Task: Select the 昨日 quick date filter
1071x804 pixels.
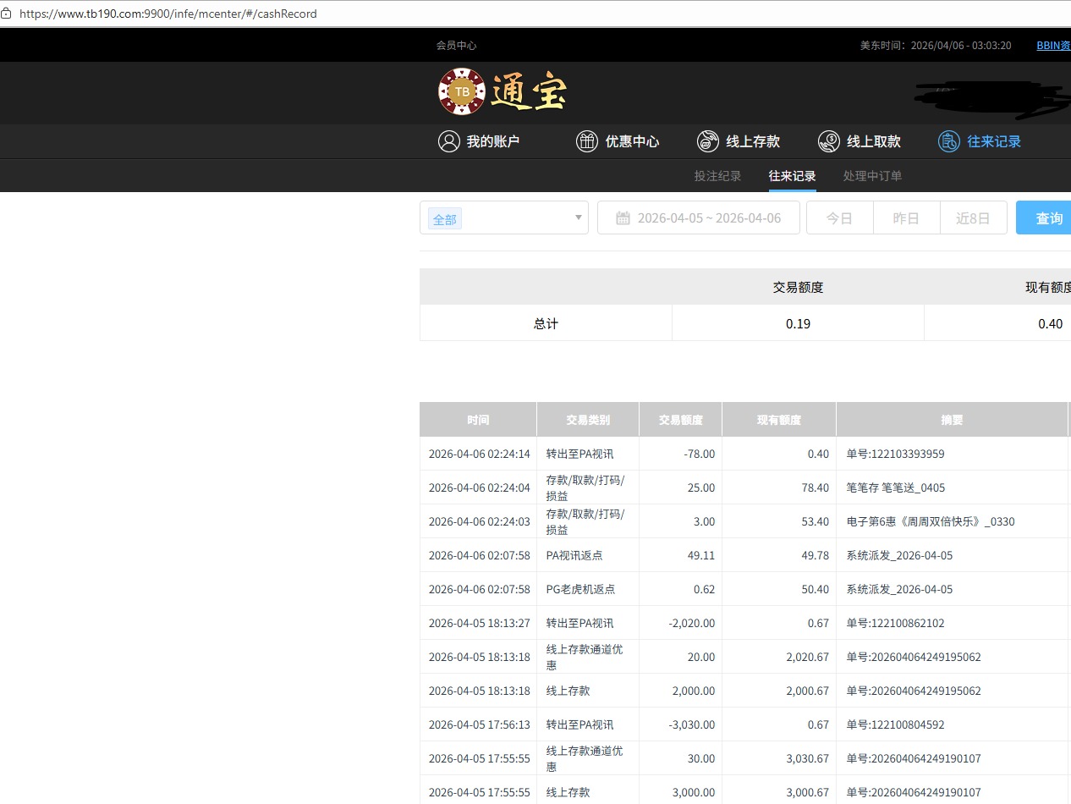Action: click(x=906, y=218)
